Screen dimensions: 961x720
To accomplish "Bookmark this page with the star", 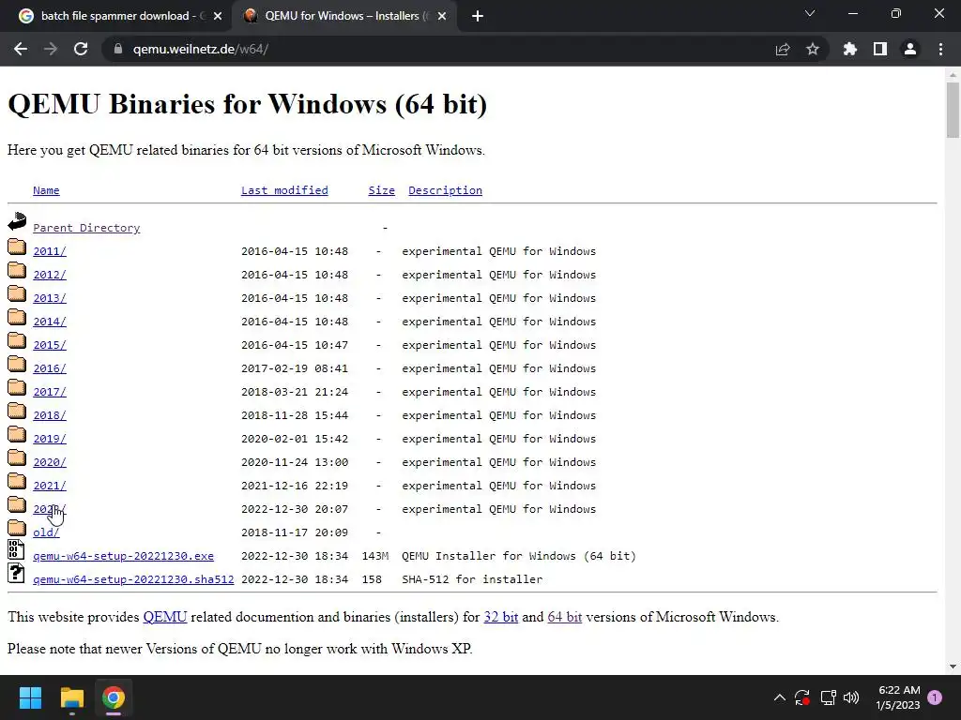I will pos(813,49).
